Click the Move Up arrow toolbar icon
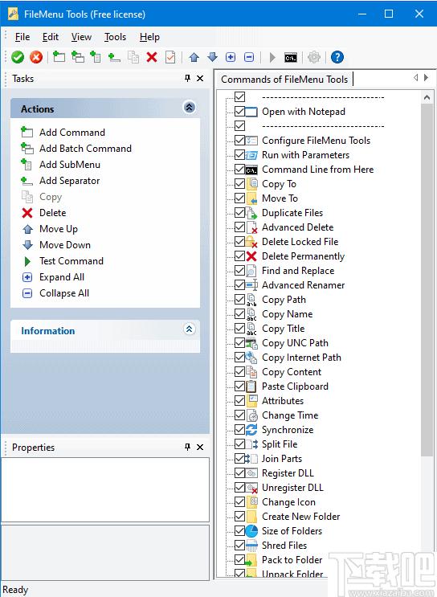Viewport: 437px width, 597px height. [x=194, y=57]
